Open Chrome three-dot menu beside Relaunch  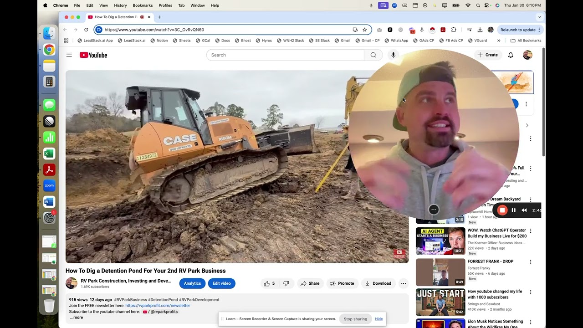coord(539,30)
